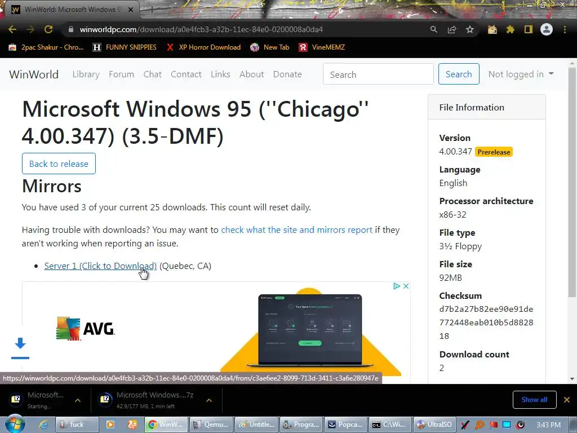Expand options for the .7z download
The image size is (577, 433).
click(209, 400)
